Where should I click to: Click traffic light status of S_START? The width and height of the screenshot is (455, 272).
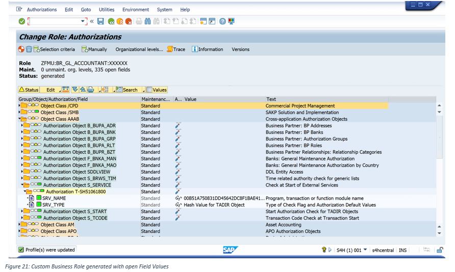[x=36, y=211]
